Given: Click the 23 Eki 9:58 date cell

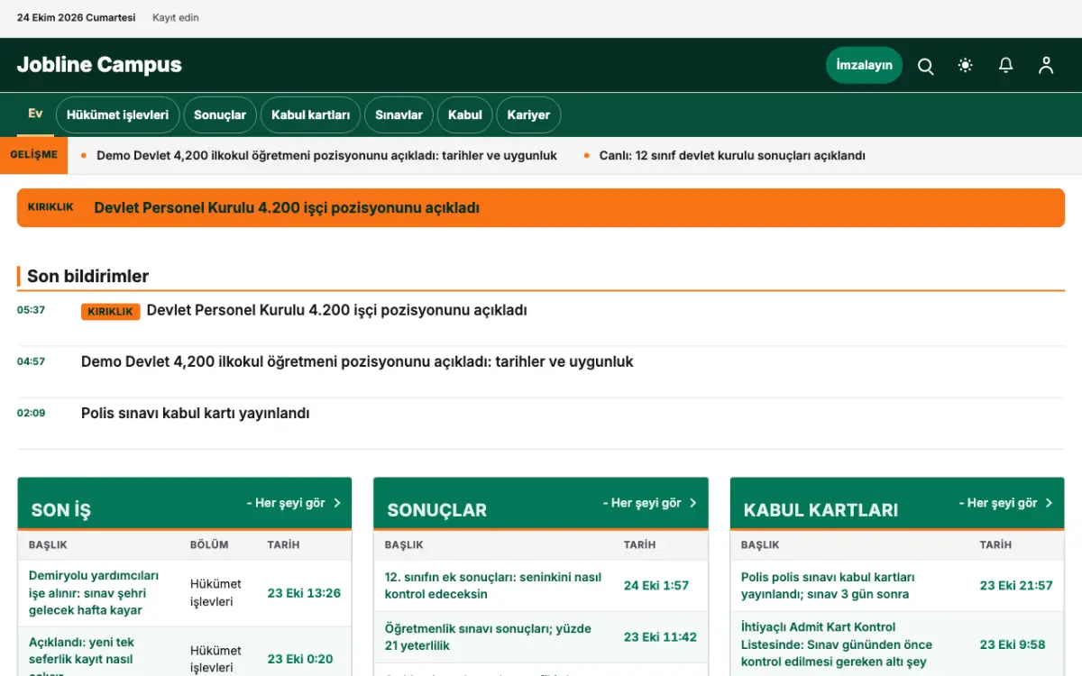Looking at the screenshot, I should [x=1013, y=644].
